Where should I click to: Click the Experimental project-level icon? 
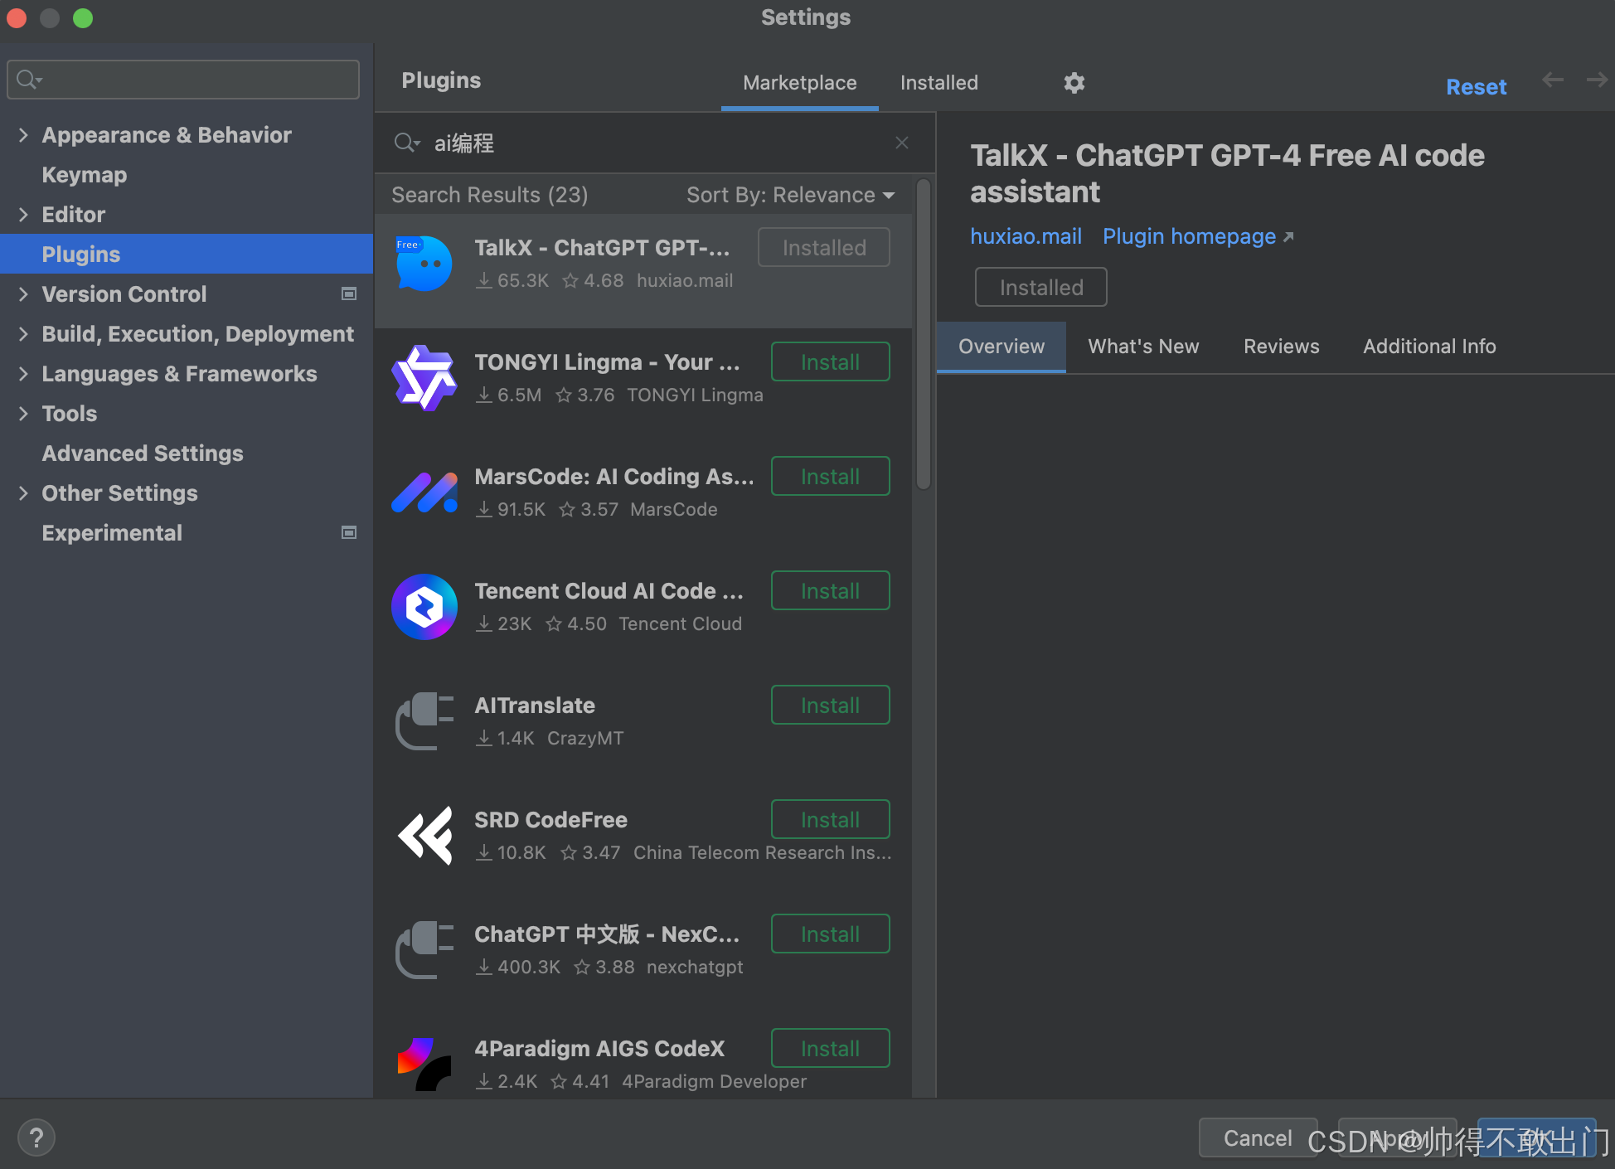click(349, 532)
